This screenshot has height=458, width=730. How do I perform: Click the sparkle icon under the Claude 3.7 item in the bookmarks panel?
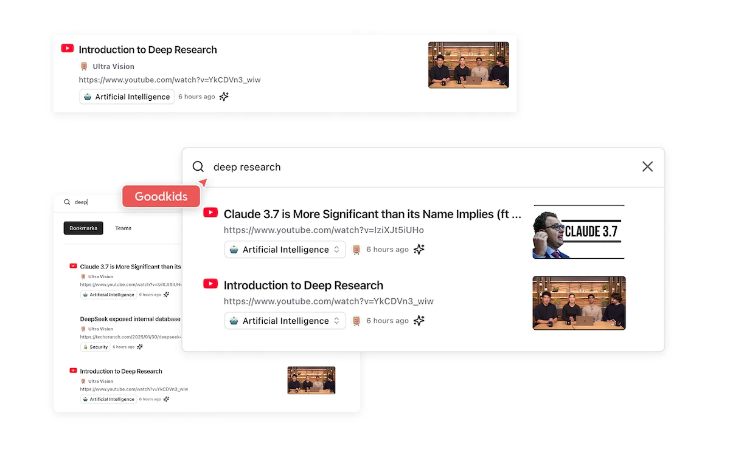167,295
